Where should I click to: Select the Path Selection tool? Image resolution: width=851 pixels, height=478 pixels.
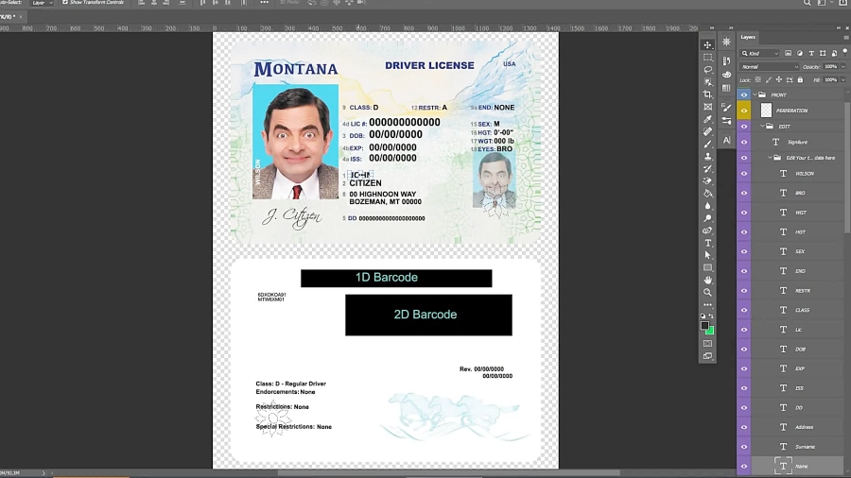pyautogui.click(x=707, y=255)
